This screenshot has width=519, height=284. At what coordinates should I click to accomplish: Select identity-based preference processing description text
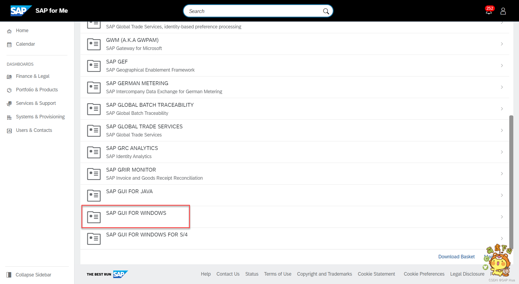click(173, 27)
